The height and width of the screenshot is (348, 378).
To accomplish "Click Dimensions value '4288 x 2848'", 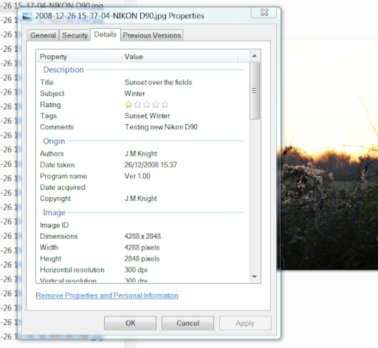I will point(143,236).
